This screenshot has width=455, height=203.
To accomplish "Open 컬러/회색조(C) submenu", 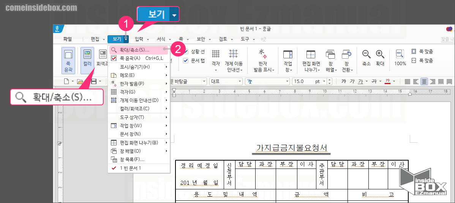I will click(139, 109).
